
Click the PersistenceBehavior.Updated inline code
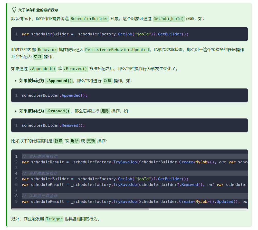coord(117,50)
